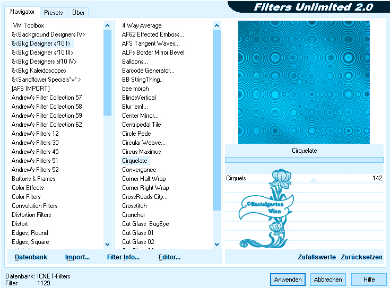Choose Balloons... filter

(x=135, y=62)
